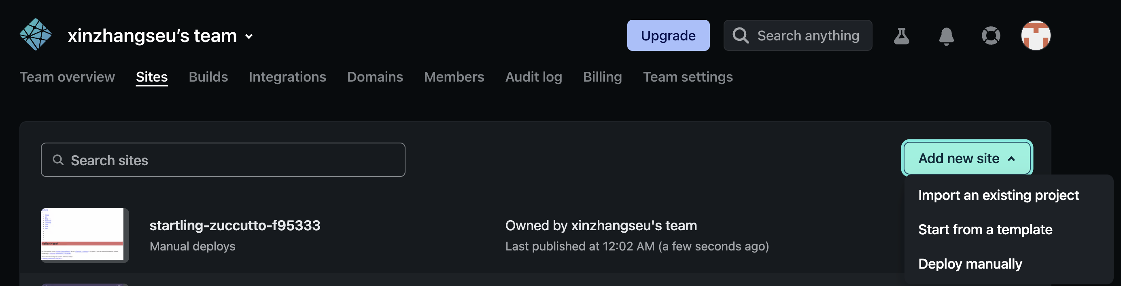1121x286 pixels.
Task: Select Deploy manually option
Action: (970, 264)
